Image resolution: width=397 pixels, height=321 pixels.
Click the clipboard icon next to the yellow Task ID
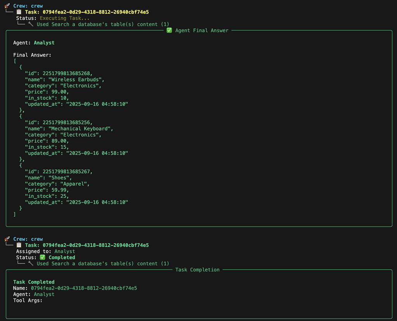[19, 12]
